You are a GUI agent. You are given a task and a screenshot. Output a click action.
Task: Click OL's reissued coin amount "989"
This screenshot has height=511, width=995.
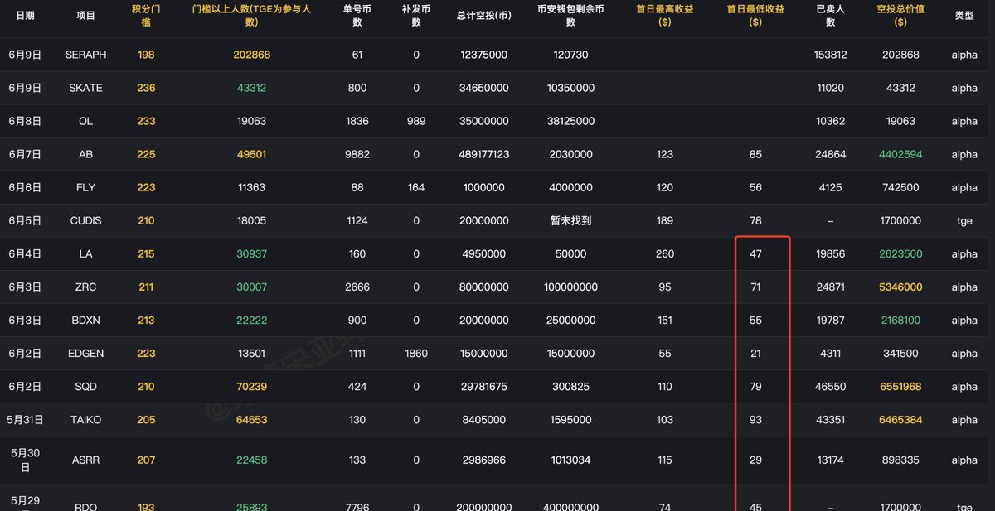tap(416, 121)
